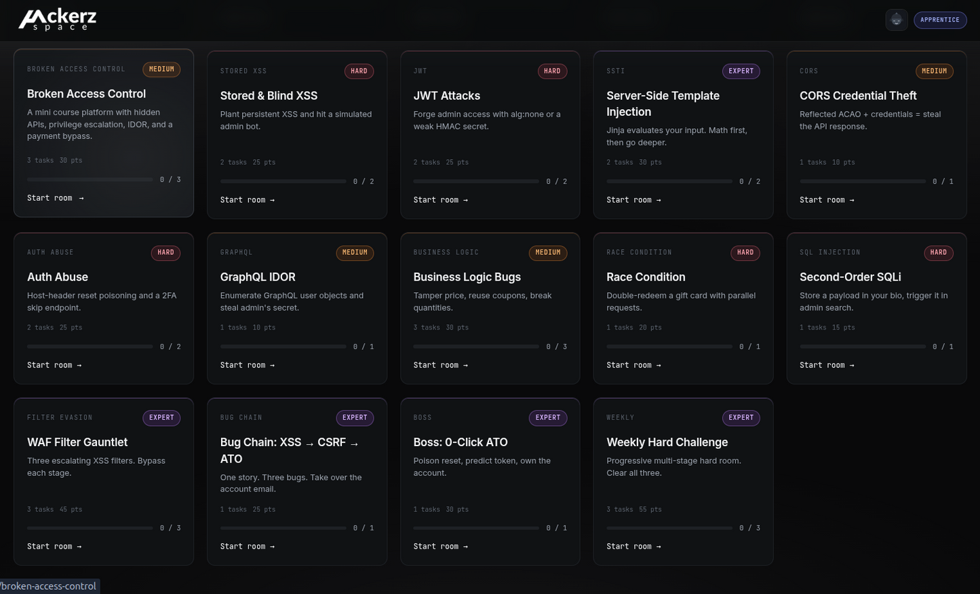Image resolution: width=980 pixels, height=594 pixels.
Task: Click 'Jinja evaluates your input' description text
Action: (677, 136)
